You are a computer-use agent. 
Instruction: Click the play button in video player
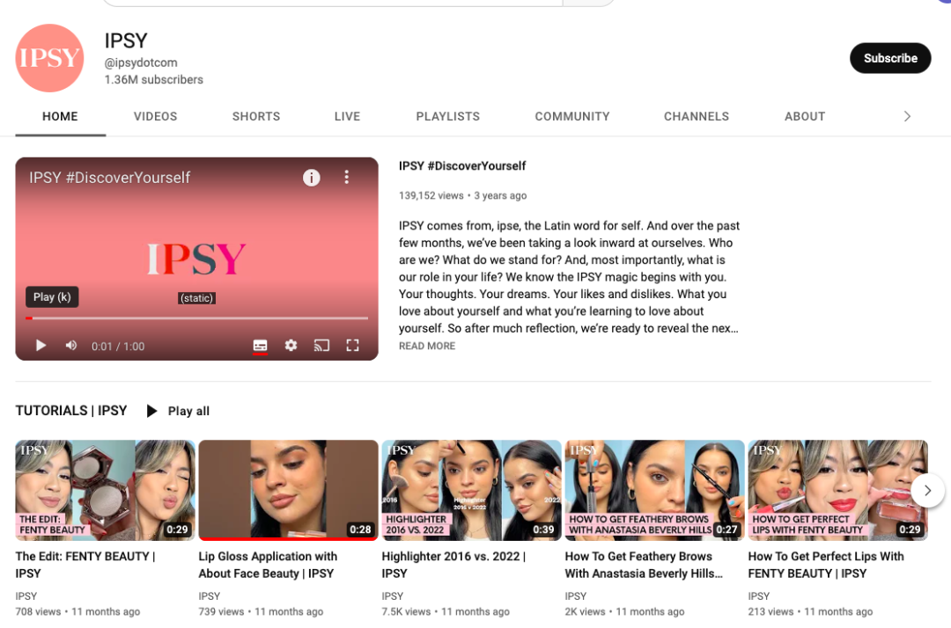[41, 346]
